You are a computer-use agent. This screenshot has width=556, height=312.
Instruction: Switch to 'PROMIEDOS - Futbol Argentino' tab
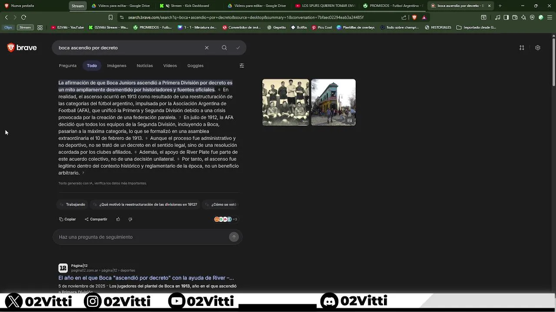click(393, 6)
